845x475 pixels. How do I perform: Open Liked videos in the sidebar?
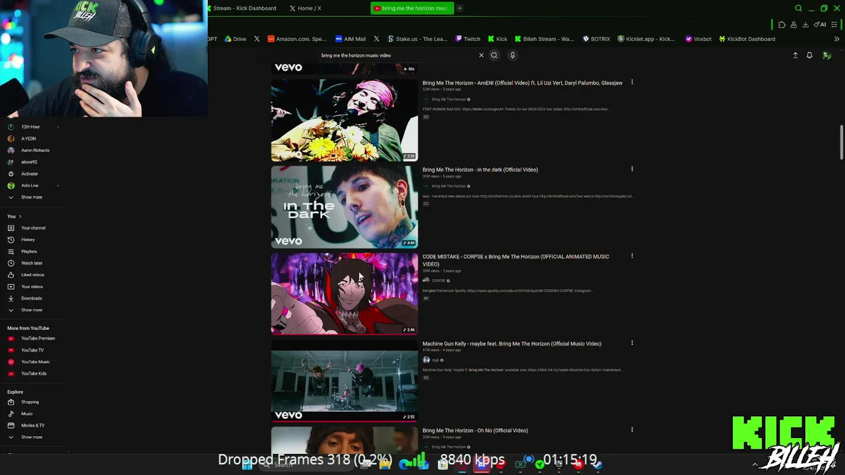coord(32,275)
